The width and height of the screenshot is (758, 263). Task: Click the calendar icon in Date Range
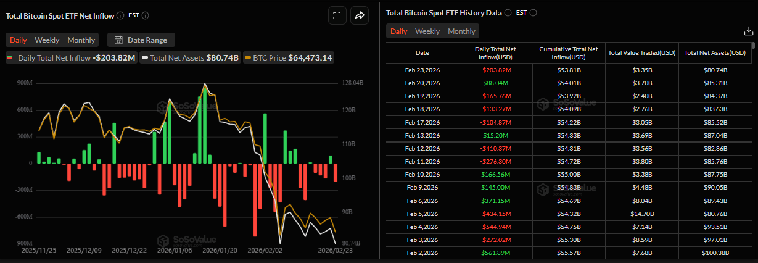118,40
